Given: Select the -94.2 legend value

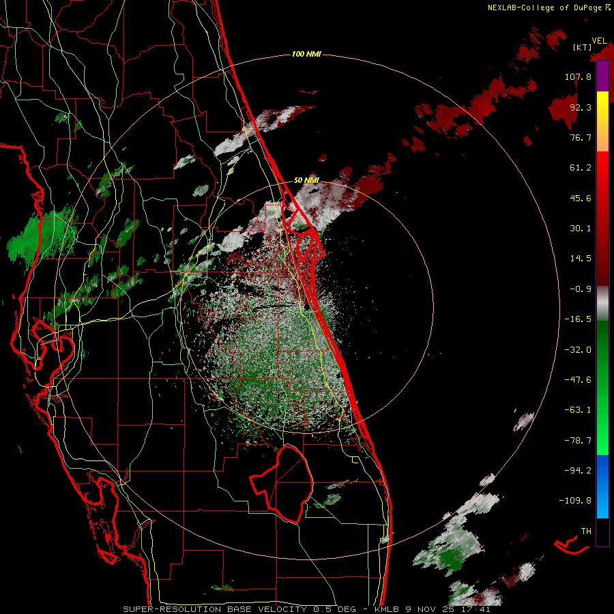Looking at the screenshot, I should tap(578, 471).
